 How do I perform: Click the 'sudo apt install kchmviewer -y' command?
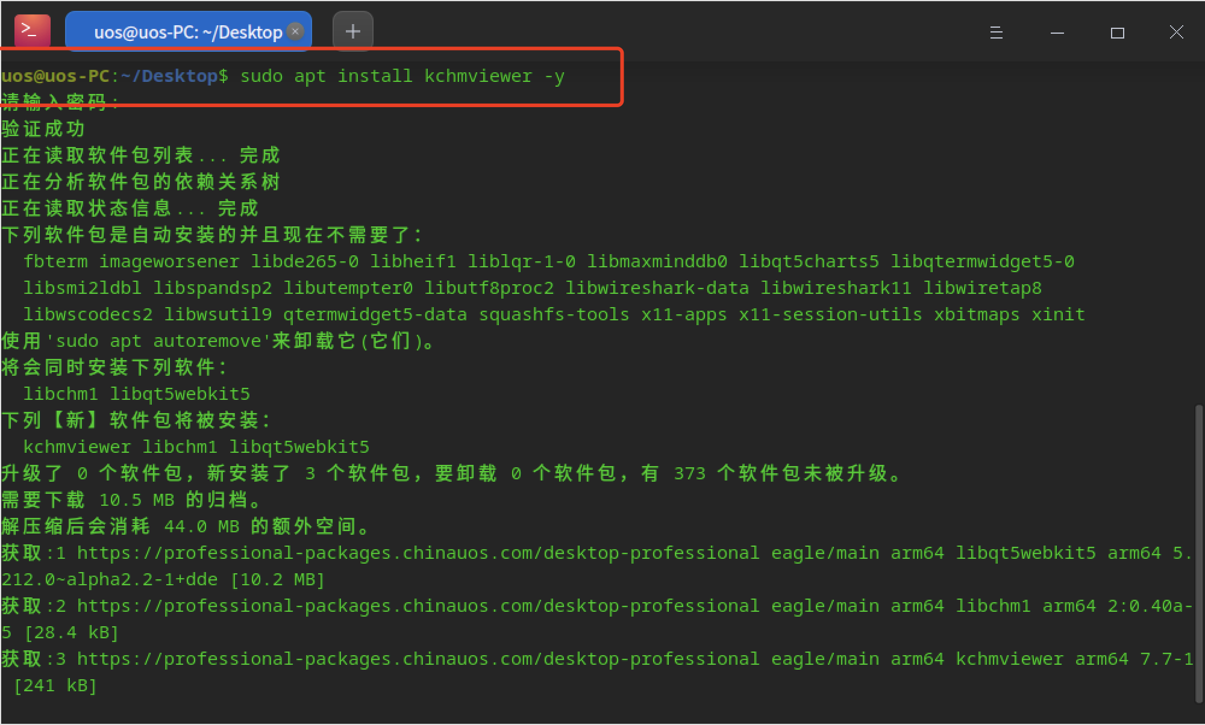click(402, 76)
